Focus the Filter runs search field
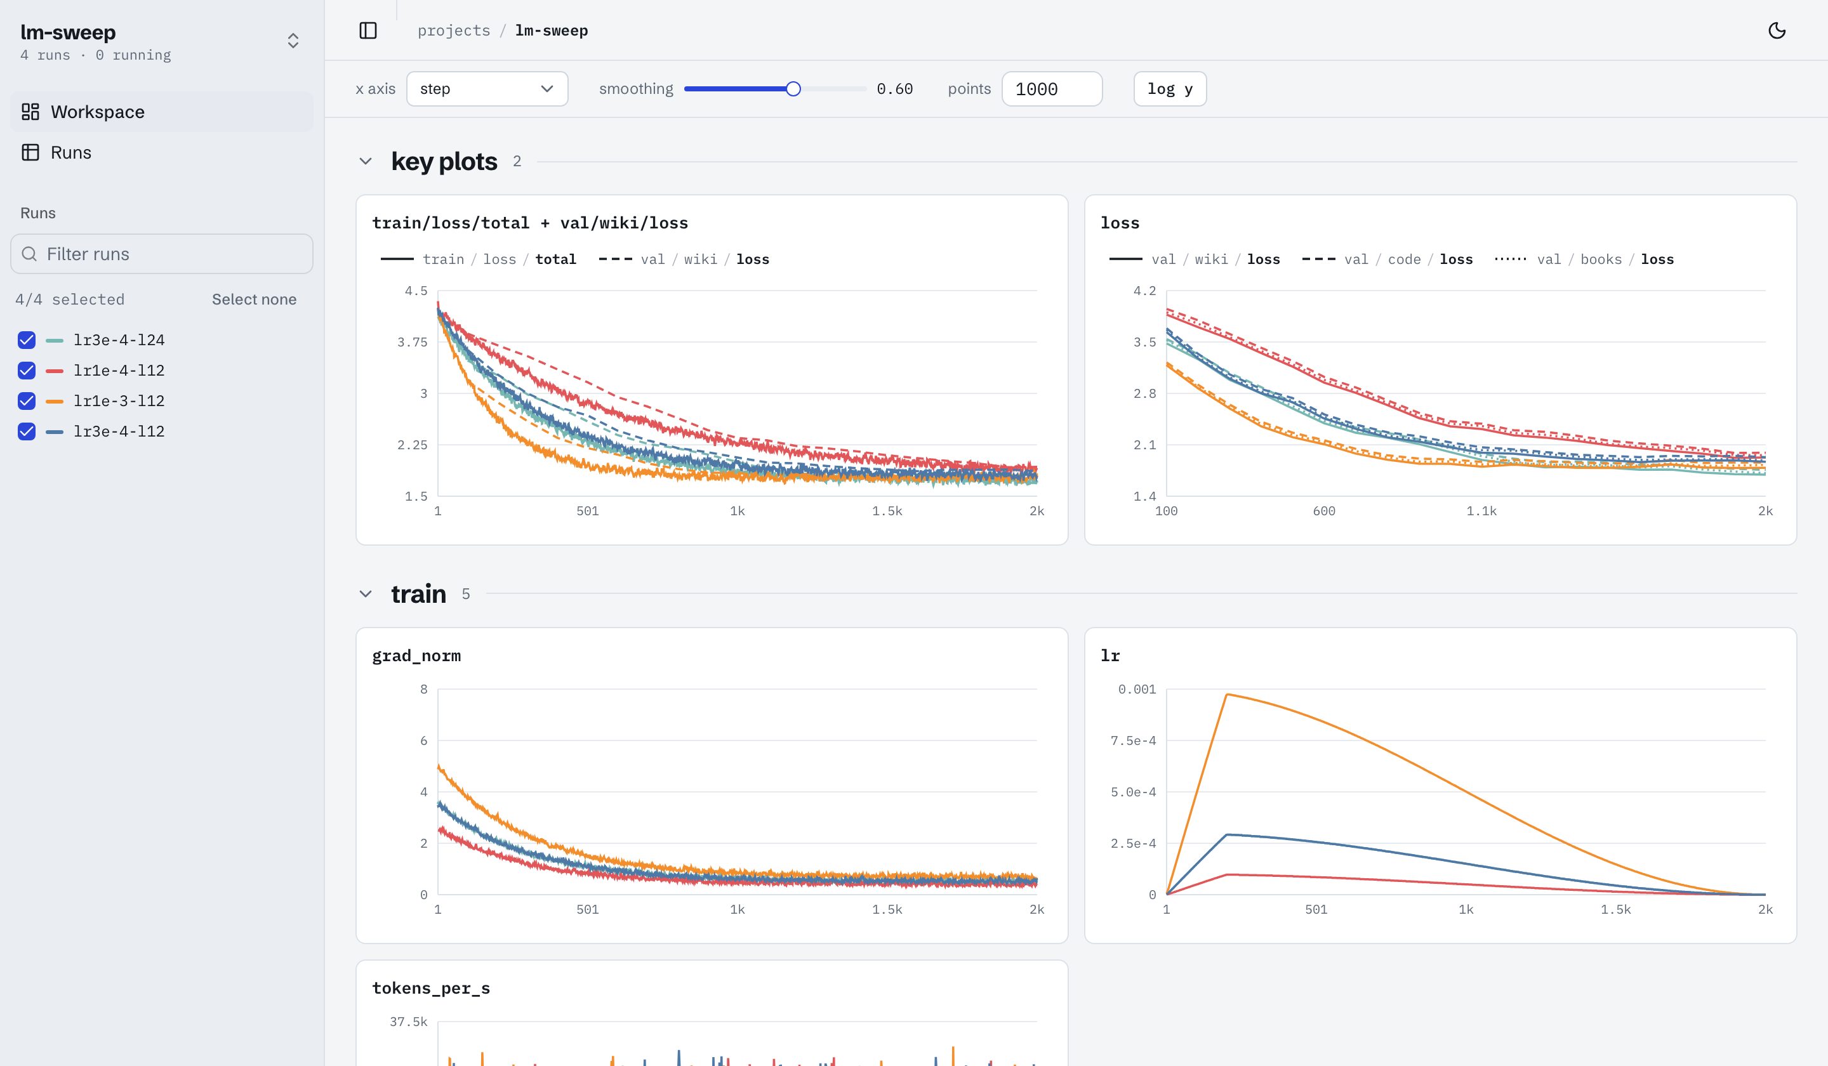 point(162,254)
